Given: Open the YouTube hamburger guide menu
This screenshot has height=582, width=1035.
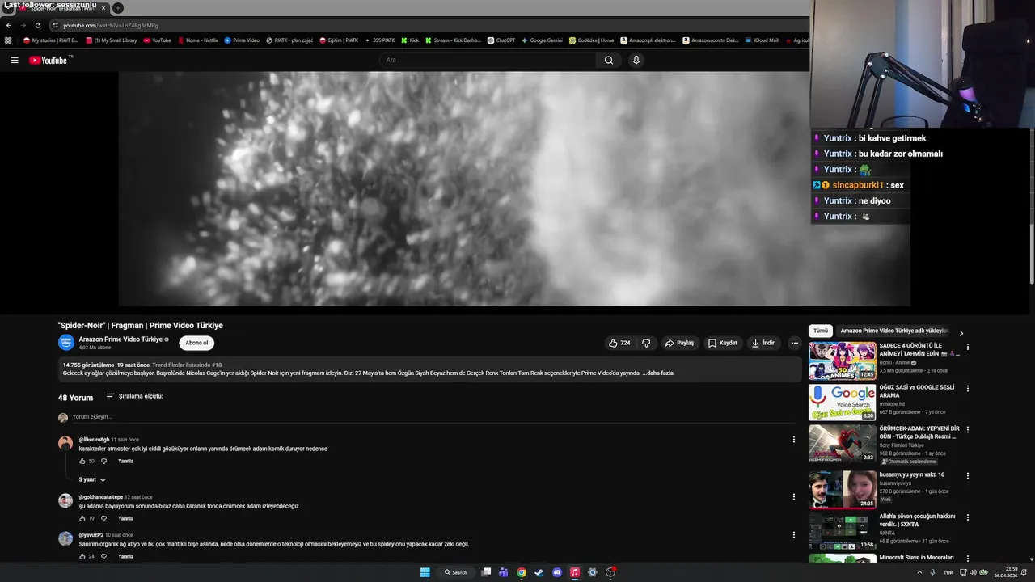Looking at the screenshot, I should [x=14, y=60].
